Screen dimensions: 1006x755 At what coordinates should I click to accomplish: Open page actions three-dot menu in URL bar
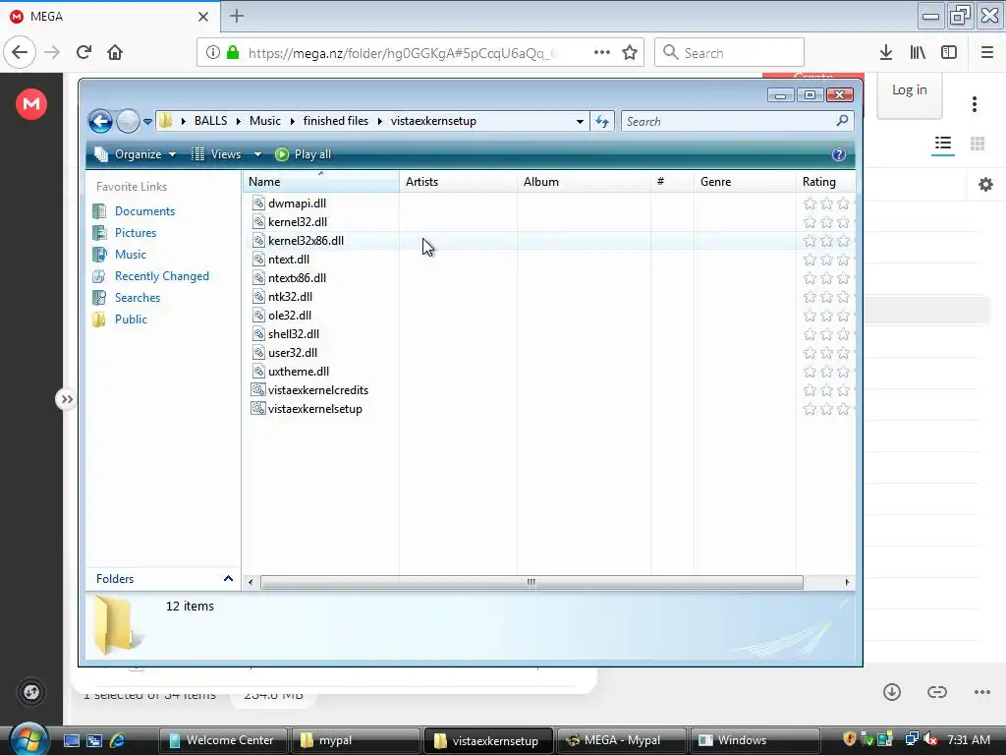point(602,53)
